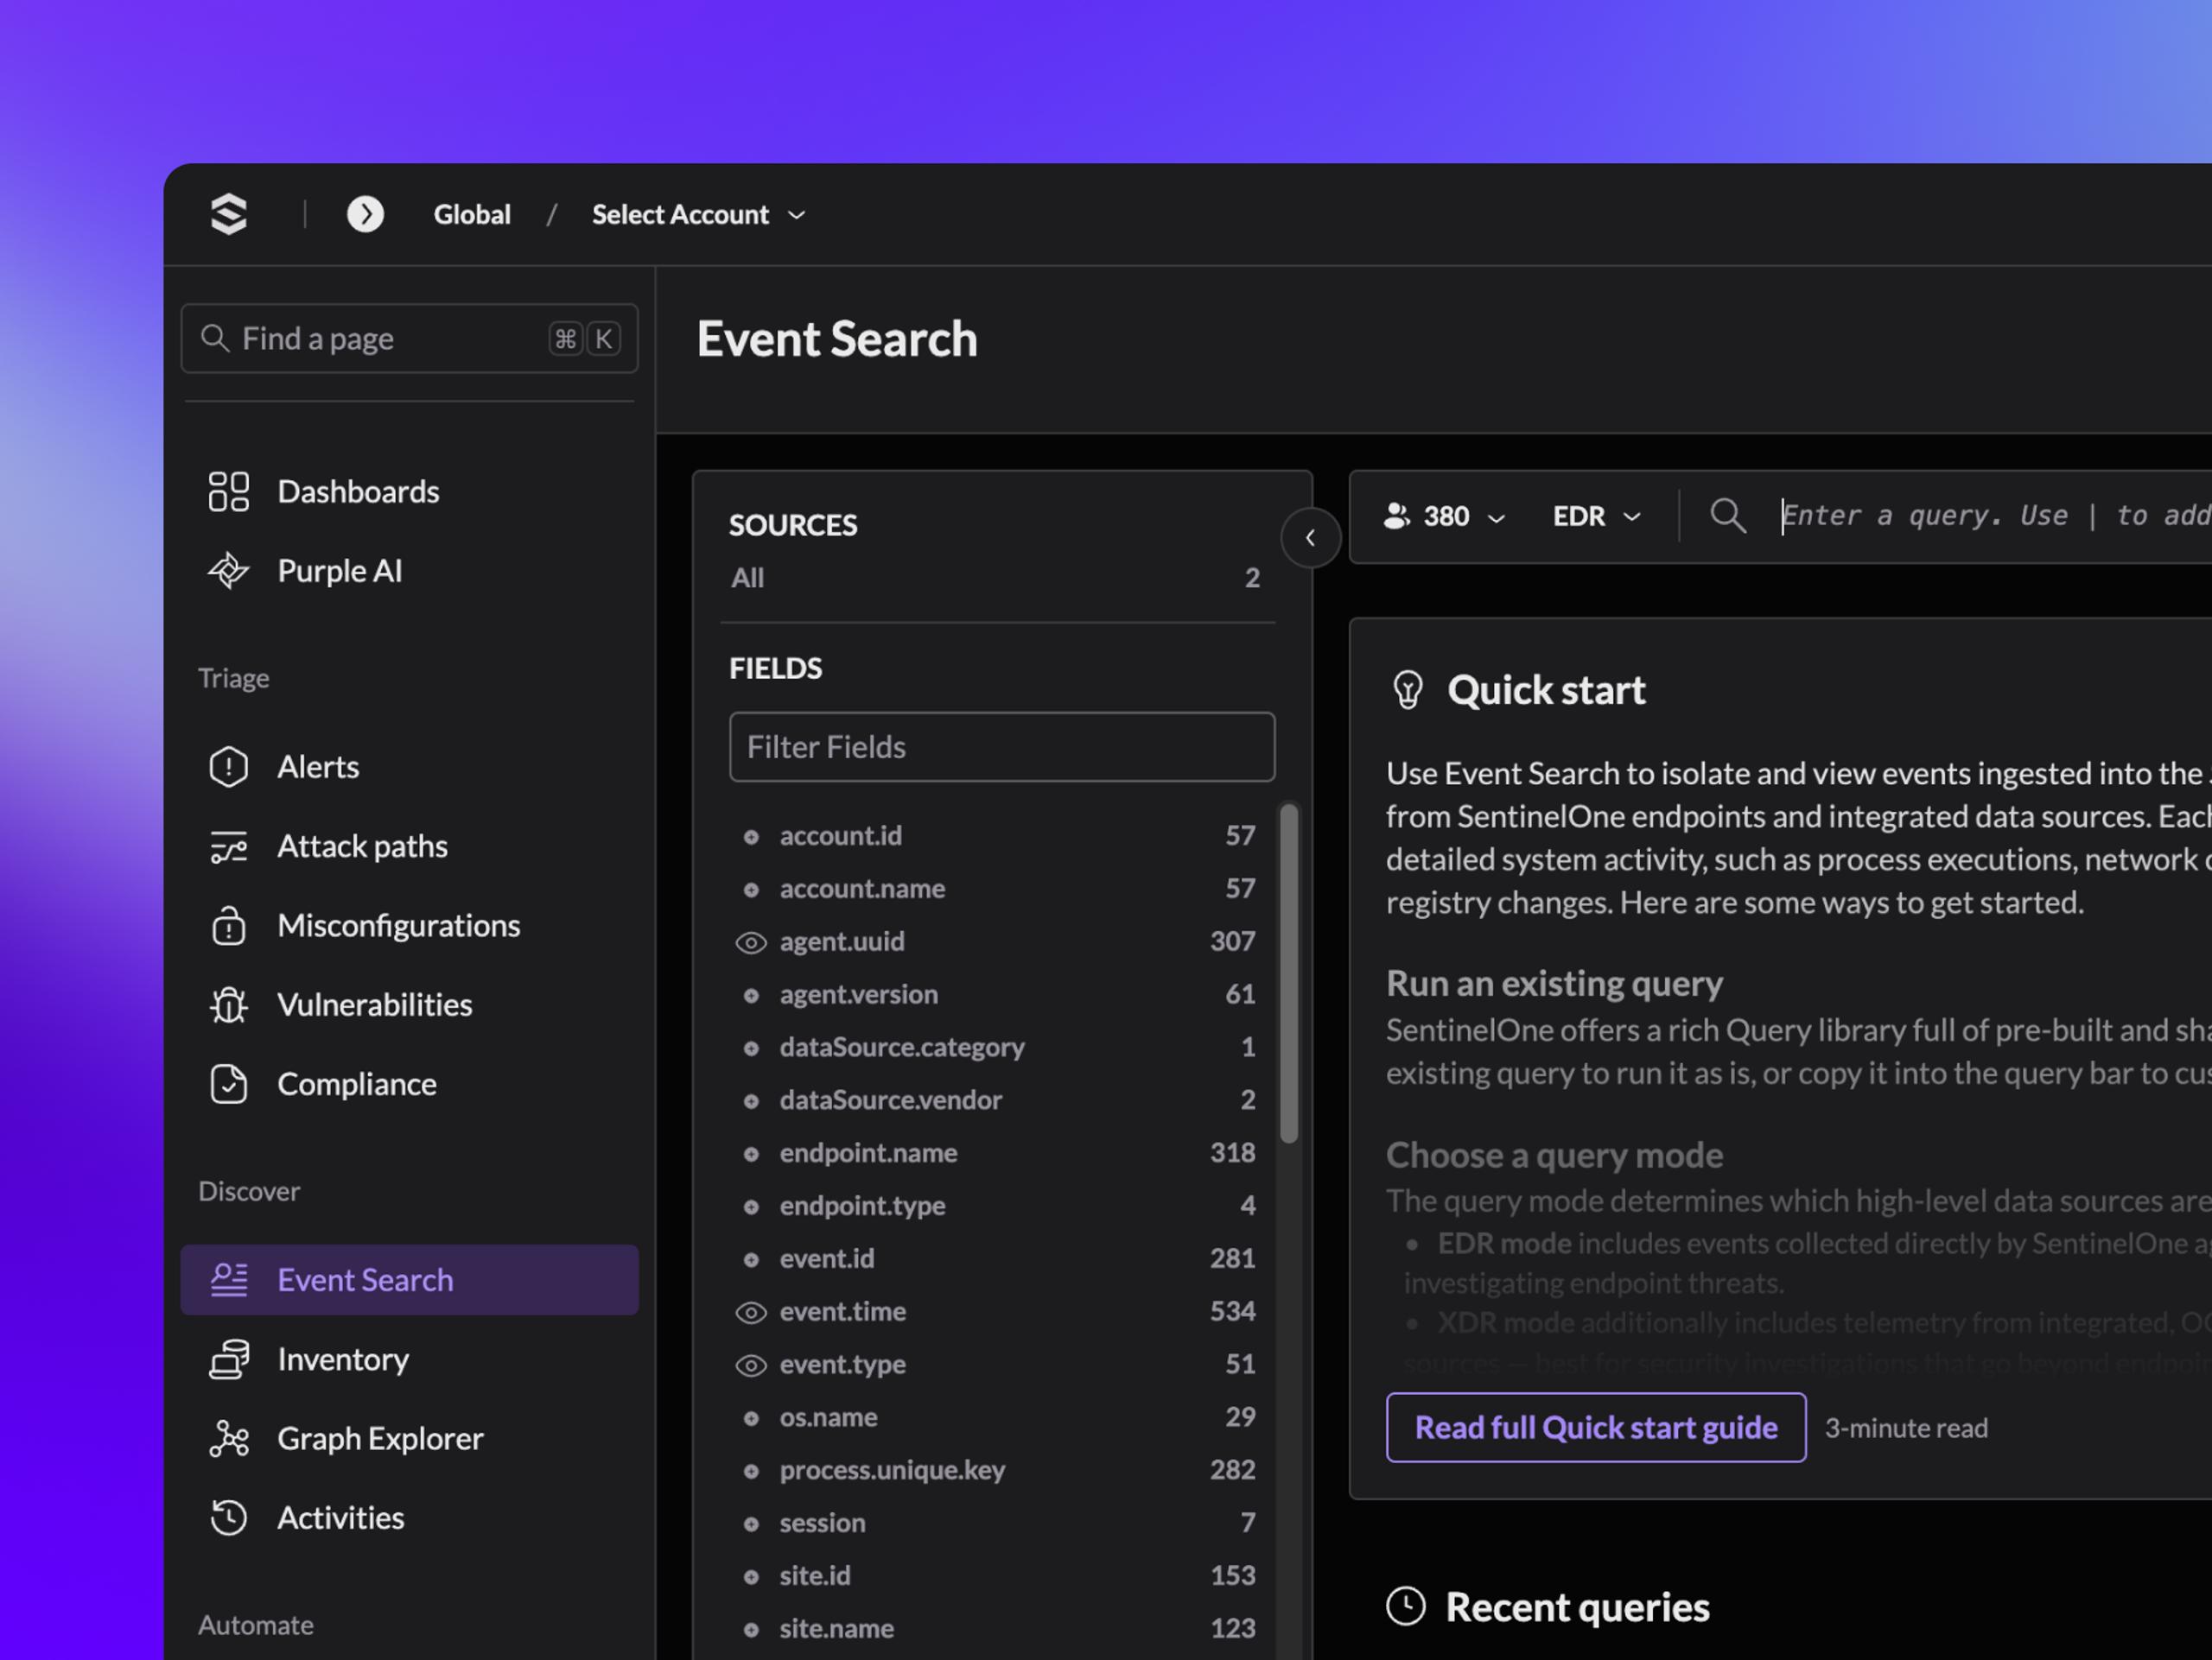Image resolution: width=2212 pixels, height=1660 pixels.
Task: Click the 318 count for endpoint.name
Action: 1232,1153
